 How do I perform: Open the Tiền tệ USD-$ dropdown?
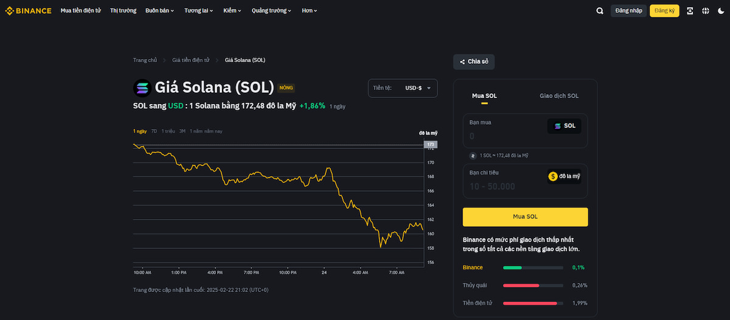pyautogui.click(x=402, y=88)
